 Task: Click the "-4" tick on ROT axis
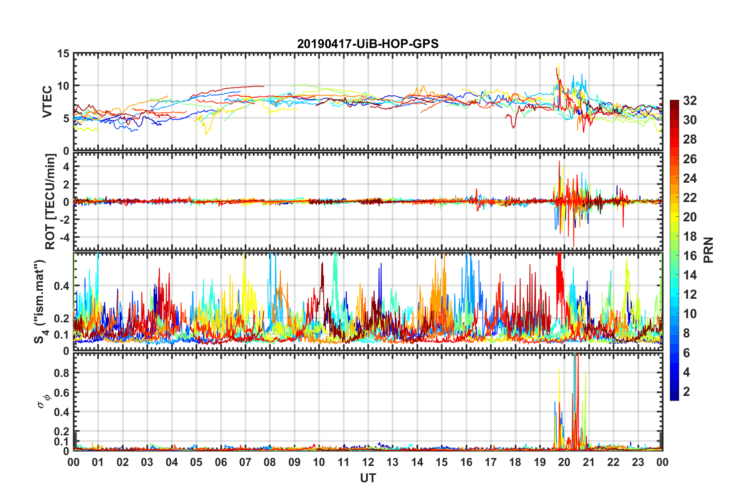click(x=64, y=236)
